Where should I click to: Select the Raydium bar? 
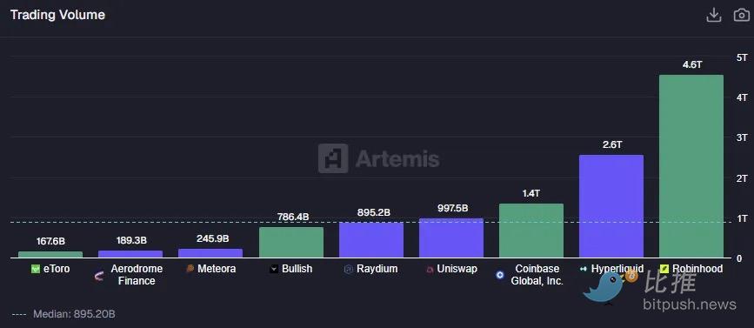(371, 240)
